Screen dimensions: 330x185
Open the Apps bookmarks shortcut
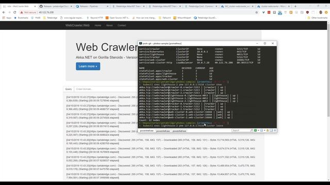point(7,18)
